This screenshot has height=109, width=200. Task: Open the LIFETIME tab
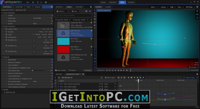pyautogui.click(x=19, y=7)
